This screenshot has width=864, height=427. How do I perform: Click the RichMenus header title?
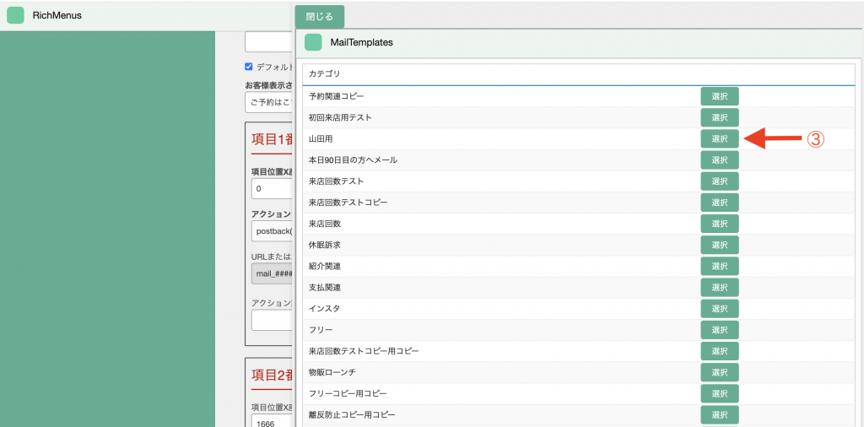[57, 15]
